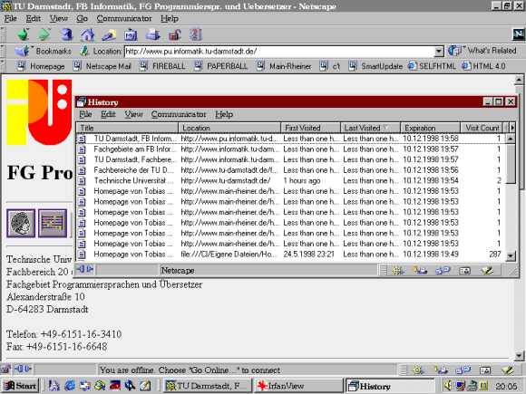Open Newsgroups from History window component bar
Screen dimensions: 526x394
[x=443, y=271]
